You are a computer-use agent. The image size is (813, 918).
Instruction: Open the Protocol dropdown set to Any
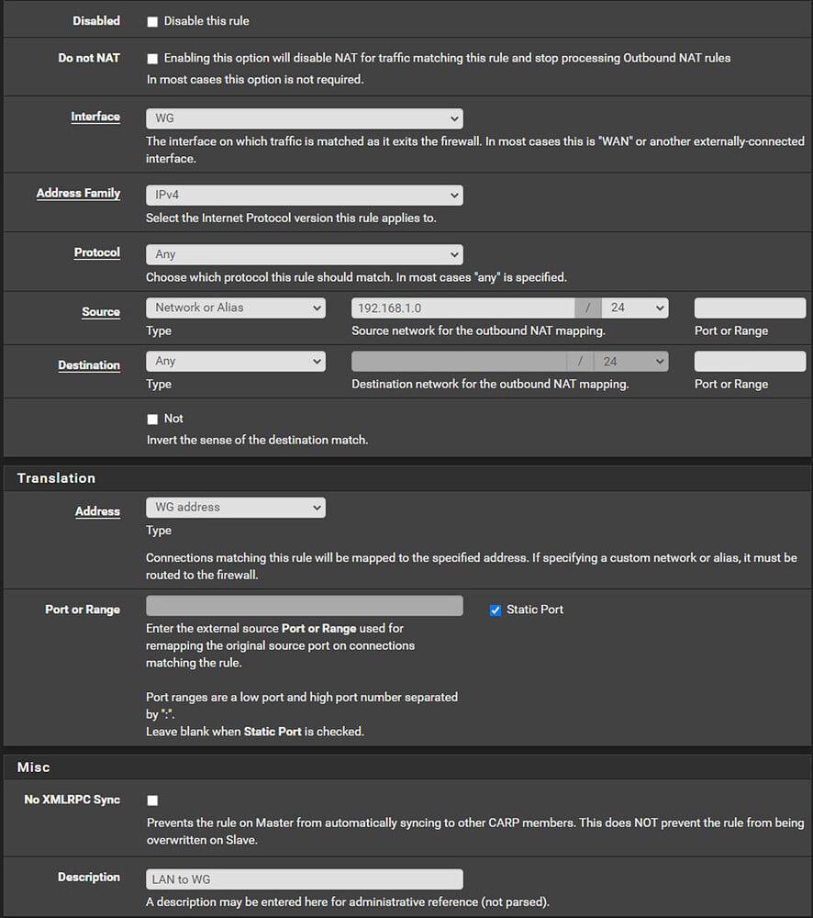[x=303, y=254]
